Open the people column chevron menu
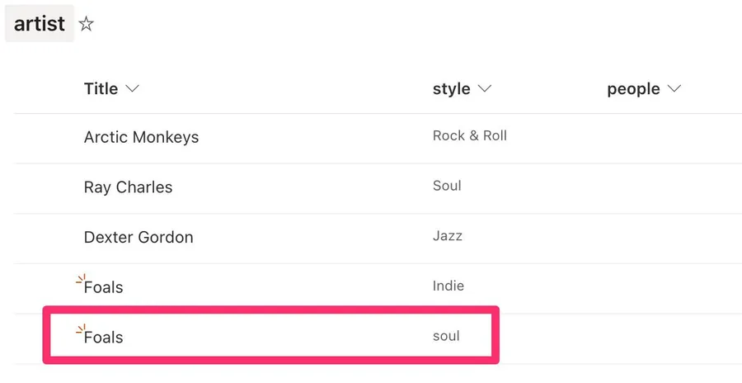The image size is (742, 383). (x=674, y=89)
